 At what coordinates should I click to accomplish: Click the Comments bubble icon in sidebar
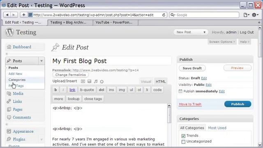point(9,117)
